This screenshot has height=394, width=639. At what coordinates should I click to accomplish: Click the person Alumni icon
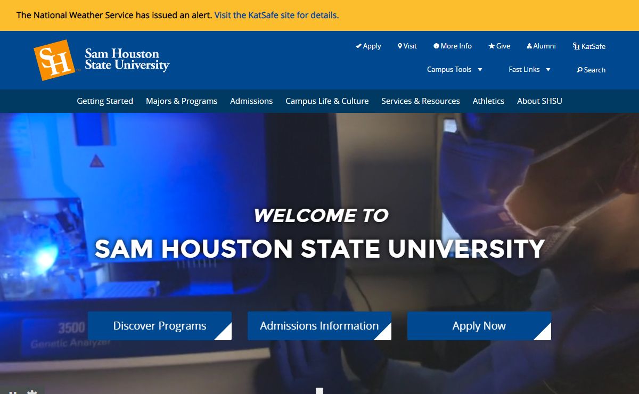tap(529, 46)
